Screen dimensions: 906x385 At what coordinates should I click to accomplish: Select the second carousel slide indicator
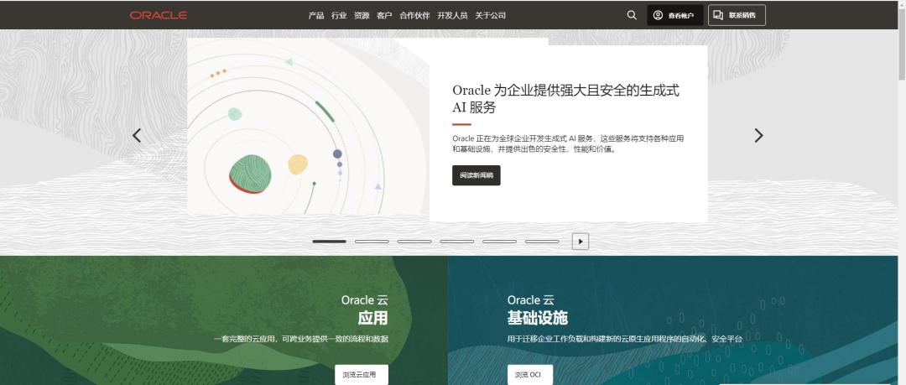click(x=372, y=242)
